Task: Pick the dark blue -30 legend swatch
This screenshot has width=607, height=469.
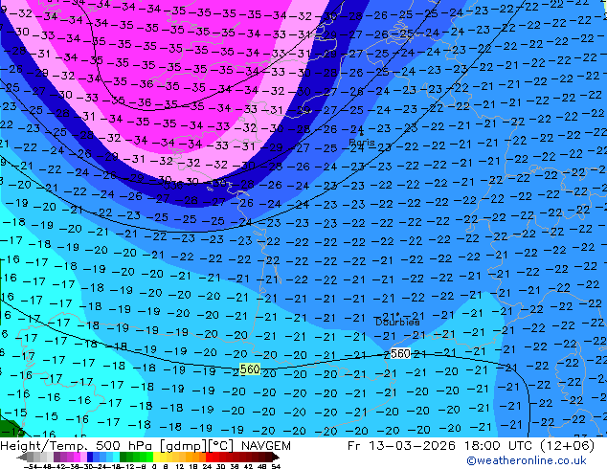Action: [x=90, y=457]
